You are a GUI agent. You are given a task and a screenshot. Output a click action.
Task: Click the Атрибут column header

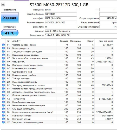click(34, 41)
